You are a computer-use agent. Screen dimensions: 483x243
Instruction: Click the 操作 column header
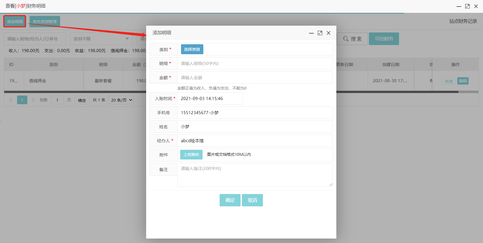click(x=455, y=64)
